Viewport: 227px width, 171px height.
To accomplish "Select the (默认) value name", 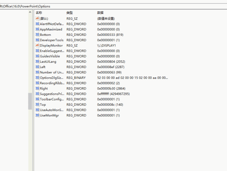I will pyautogui.click(x=44, y=18).
